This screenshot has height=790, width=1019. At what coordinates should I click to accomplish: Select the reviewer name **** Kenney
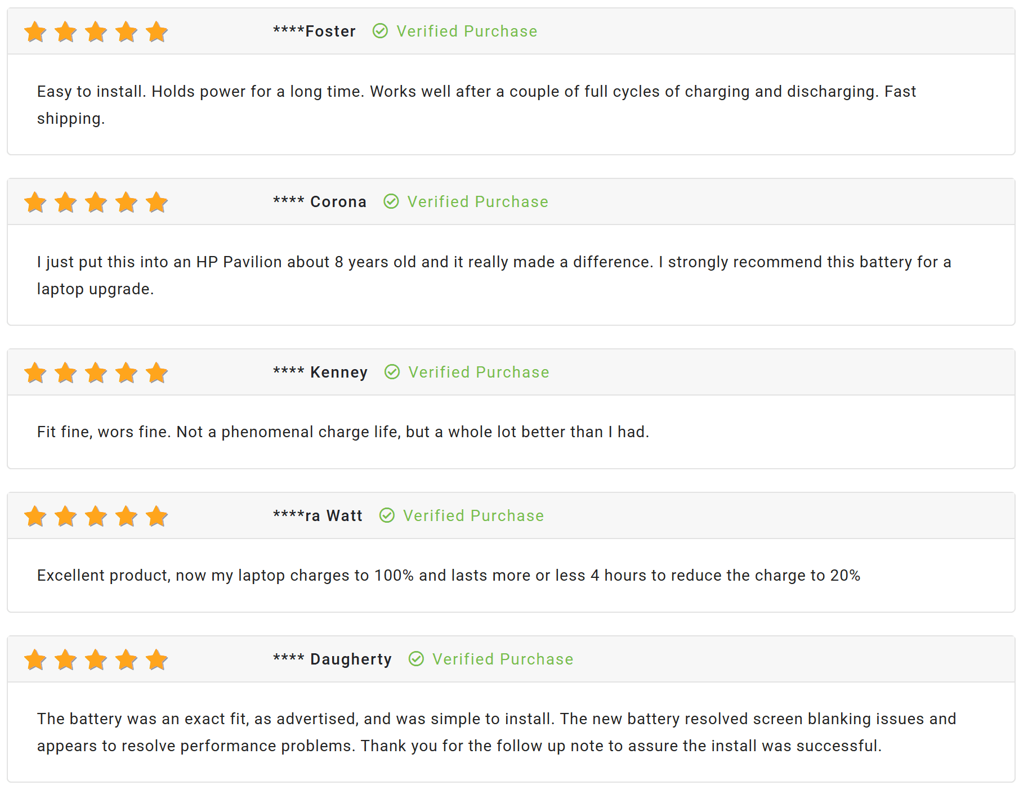320,372
